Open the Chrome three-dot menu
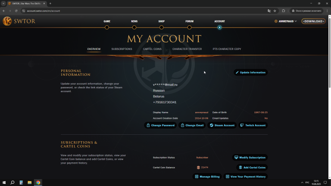Image resolution: width=331 pixels, height=186 pixels. coord(328,11)
